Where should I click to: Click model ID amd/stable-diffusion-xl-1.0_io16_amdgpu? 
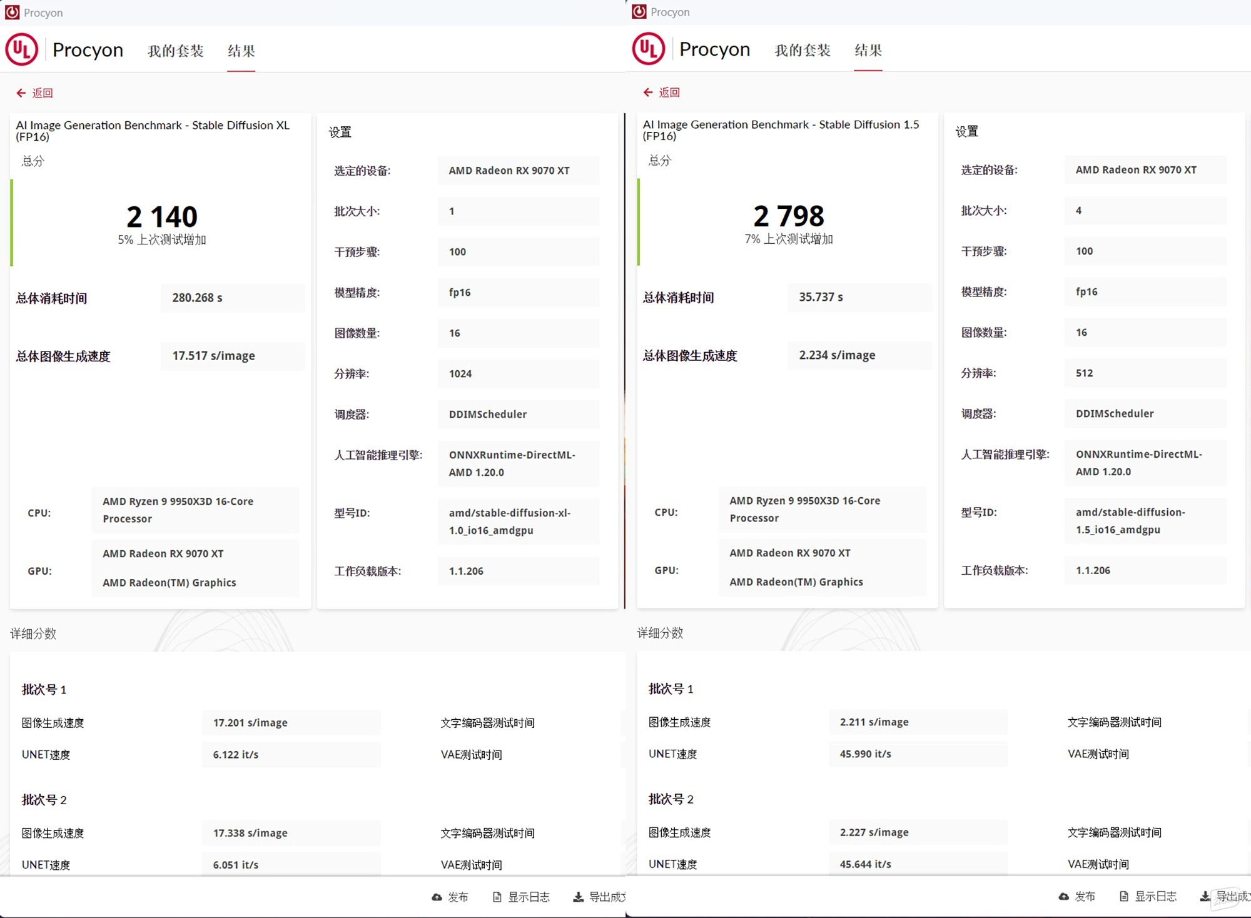(x=519, y=522)
